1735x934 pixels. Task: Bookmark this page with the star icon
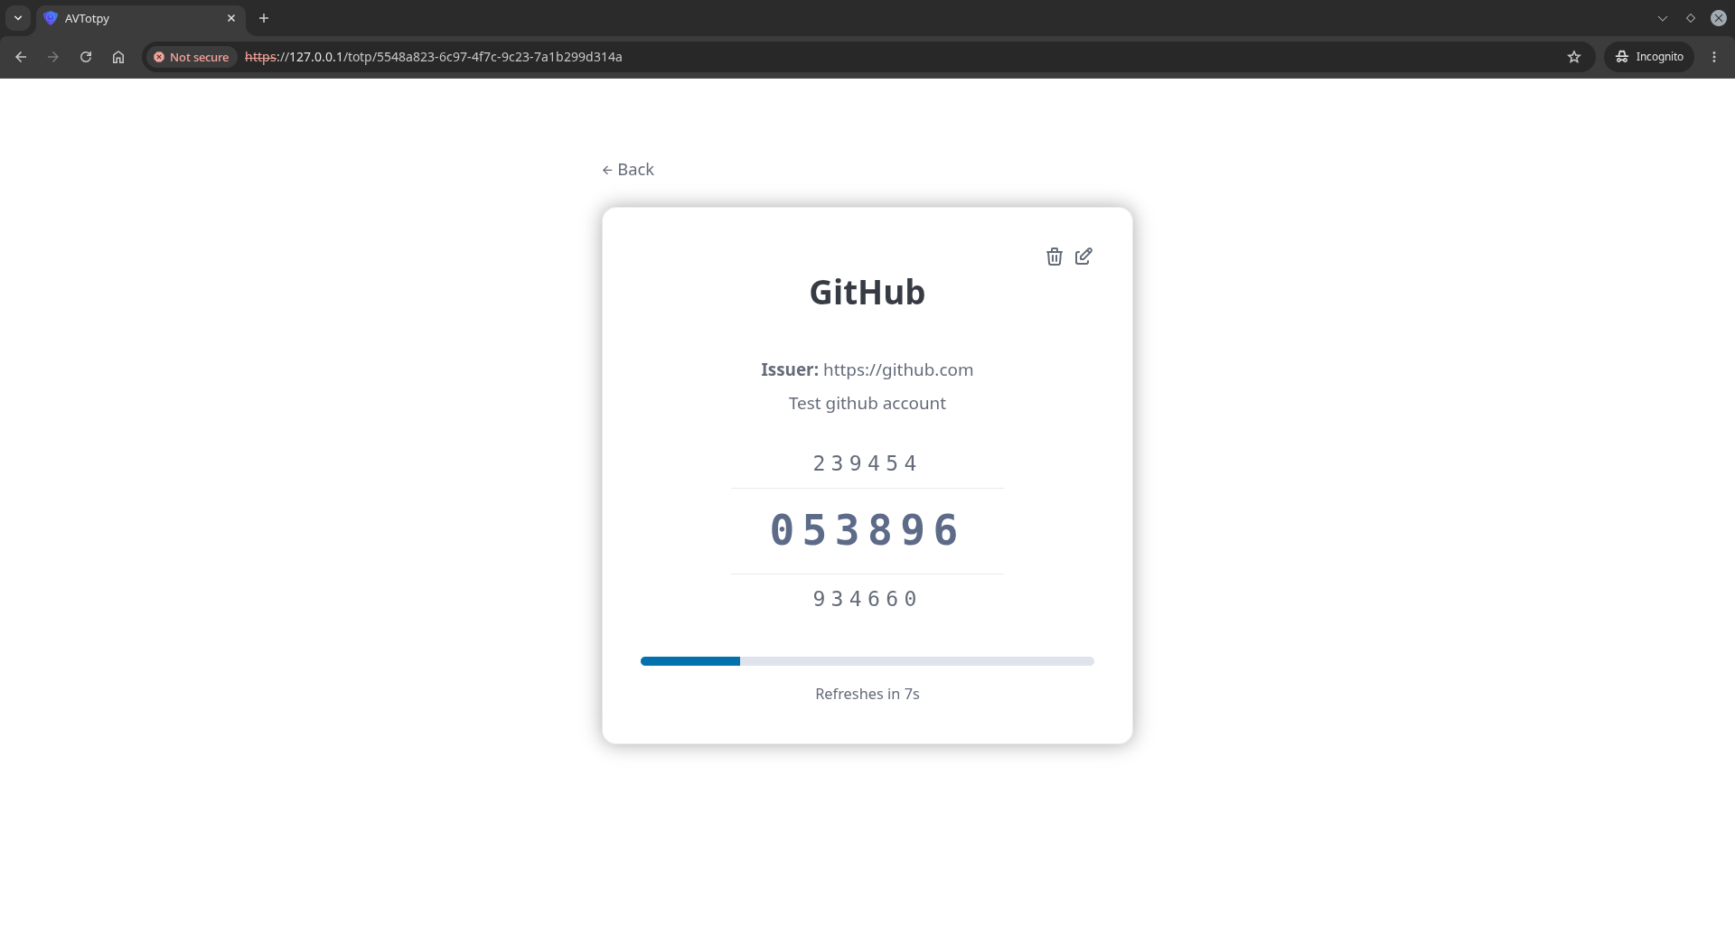click(1574, 57)
